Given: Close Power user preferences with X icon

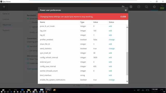Looking at the screenshot, I should point(126,10).
